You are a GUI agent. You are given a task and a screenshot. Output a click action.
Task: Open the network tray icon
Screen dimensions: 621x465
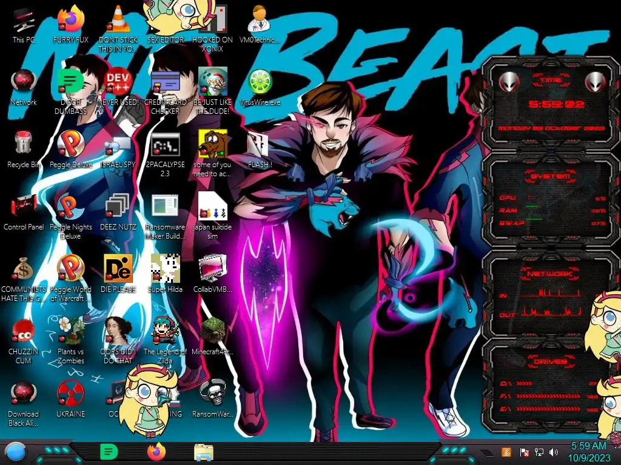pyautogui.click(x=539, y=452)
